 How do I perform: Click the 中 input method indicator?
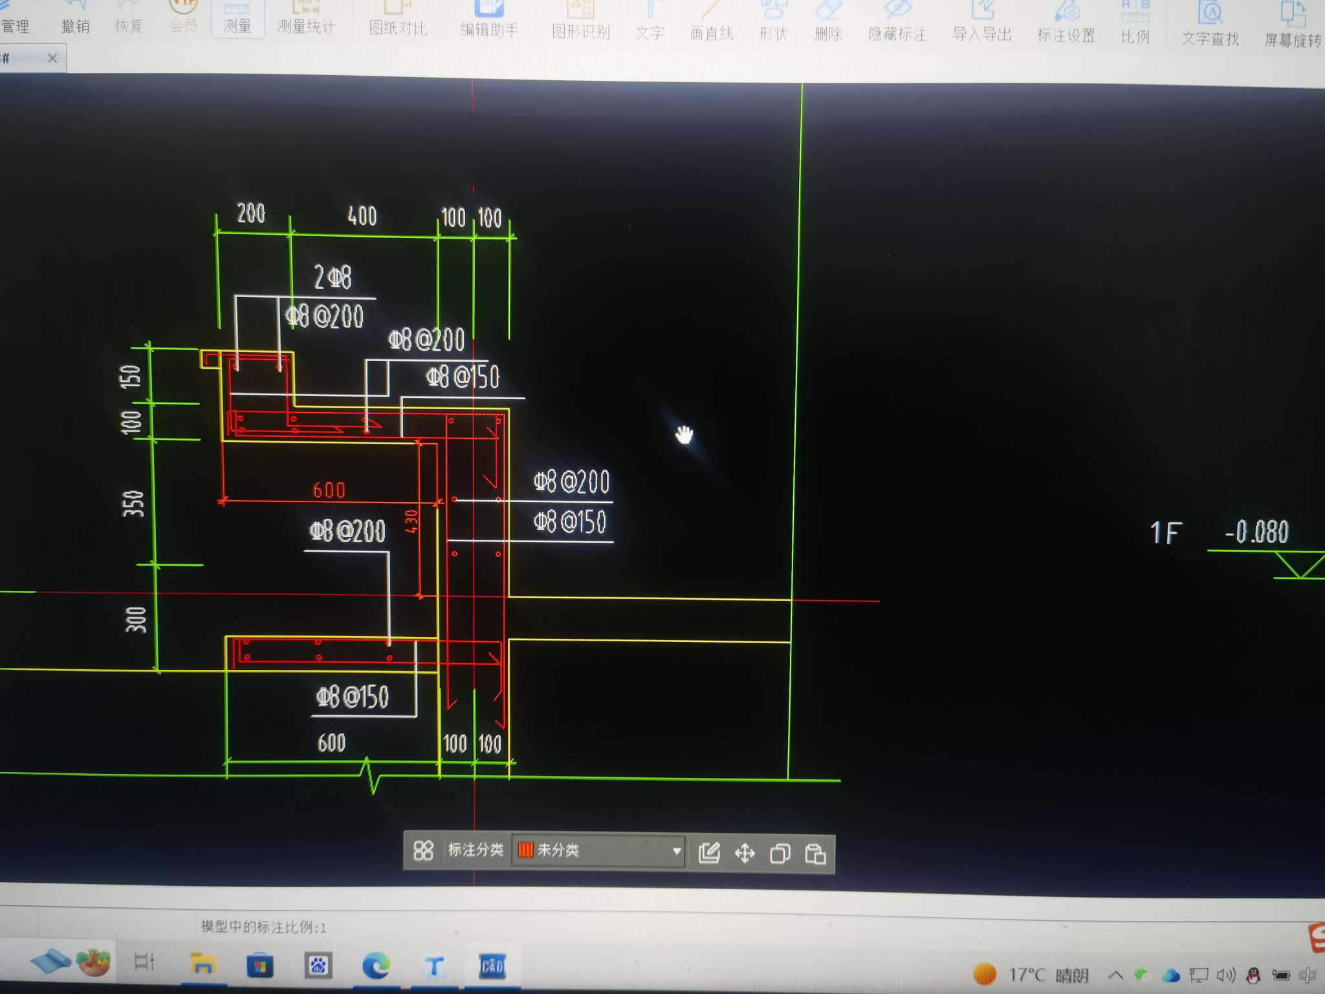coord(1307,975)
